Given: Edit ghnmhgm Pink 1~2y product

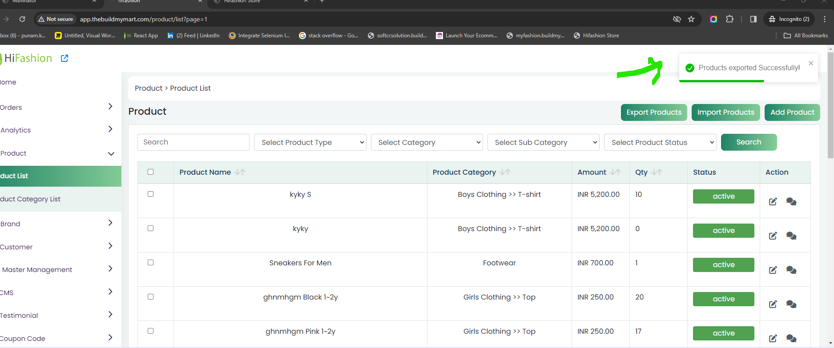Looking at the screenshot, I should [773, 339].
